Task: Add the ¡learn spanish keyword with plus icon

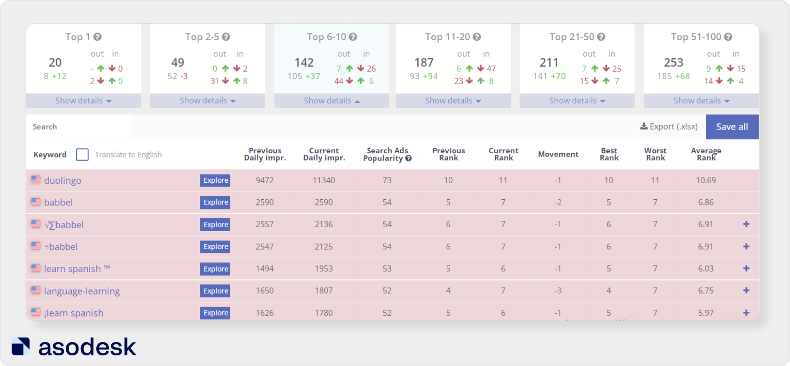Action: [x=746, y=313]
